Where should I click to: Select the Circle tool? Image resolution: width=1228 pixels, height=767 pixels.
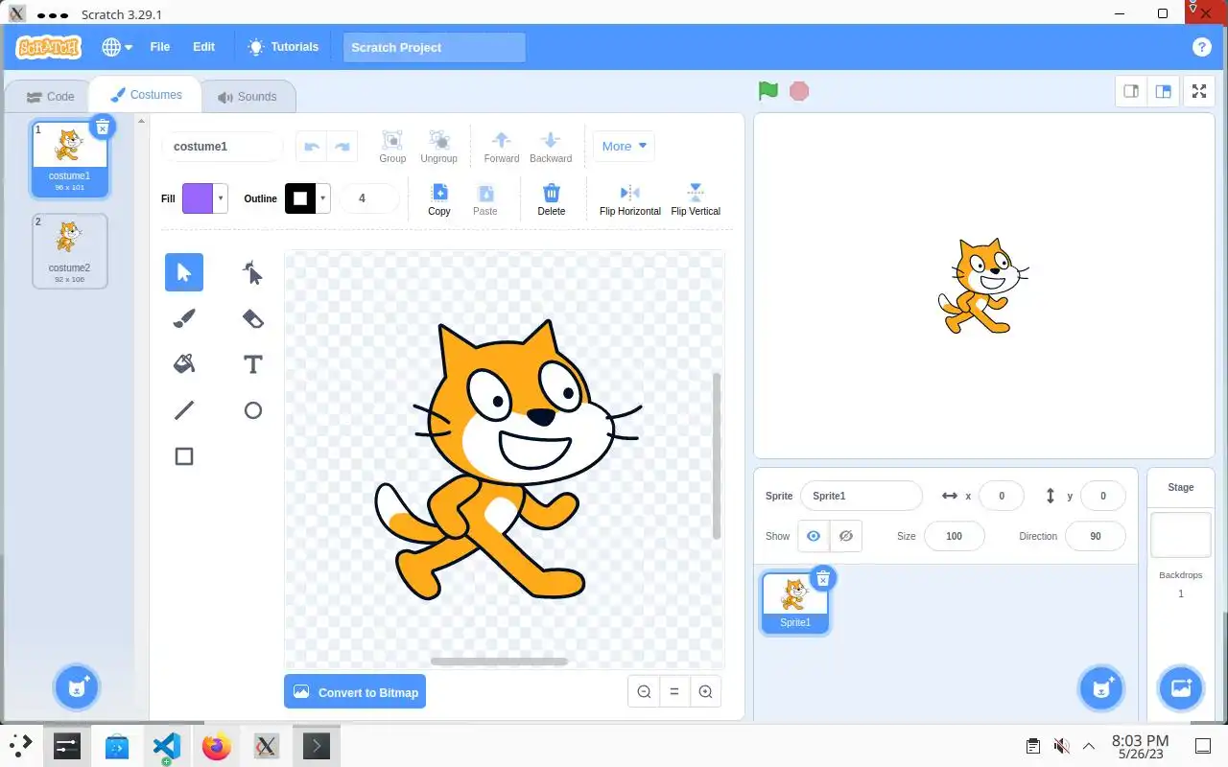tap(252, 410)
